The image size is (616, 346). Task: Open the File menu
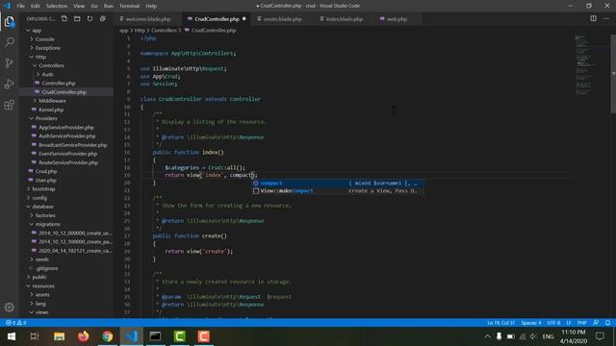(20, 6)
